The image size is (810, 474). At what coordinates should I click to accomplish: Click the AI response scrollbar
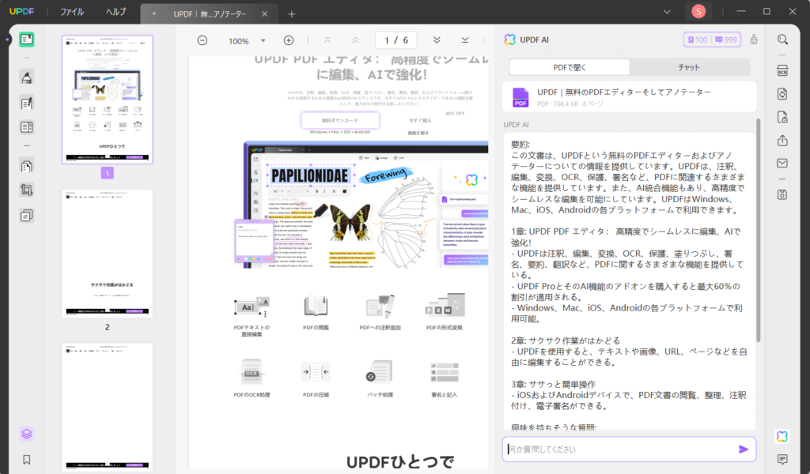coord(759,230)
